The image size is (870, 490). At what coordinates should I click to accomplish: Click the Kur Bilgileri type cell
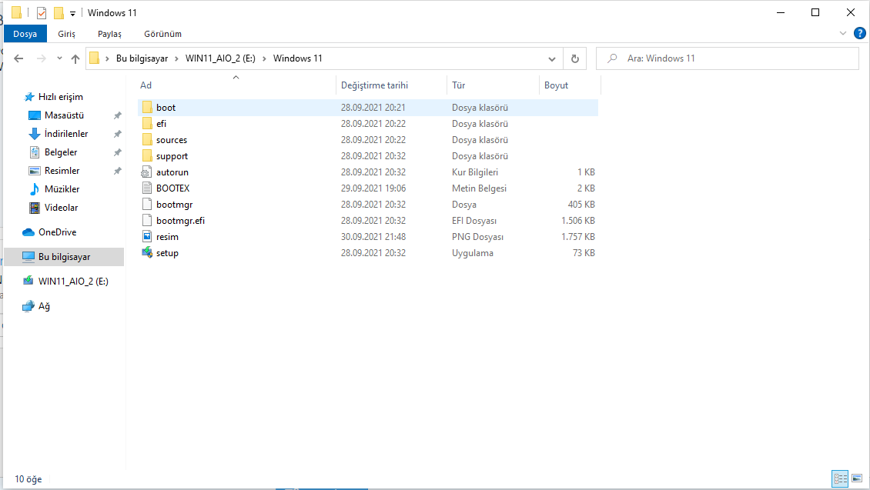click(474, 172)
